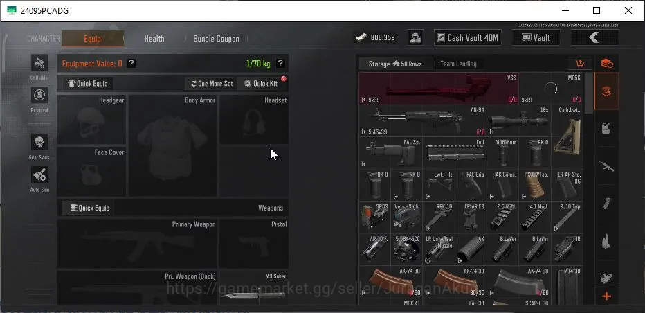Filter storage by body armor icon
645x313 pixels.
coord(606,128)
